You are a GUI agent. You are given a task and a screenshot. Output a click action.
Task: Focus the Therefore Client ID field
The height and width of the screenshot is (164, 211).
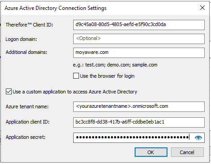click(x=139, y=25)
